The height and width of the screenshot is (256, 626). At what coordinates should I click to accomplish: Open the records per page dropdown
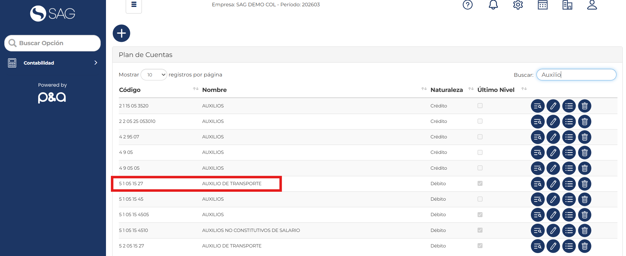(x=154, y=75)
